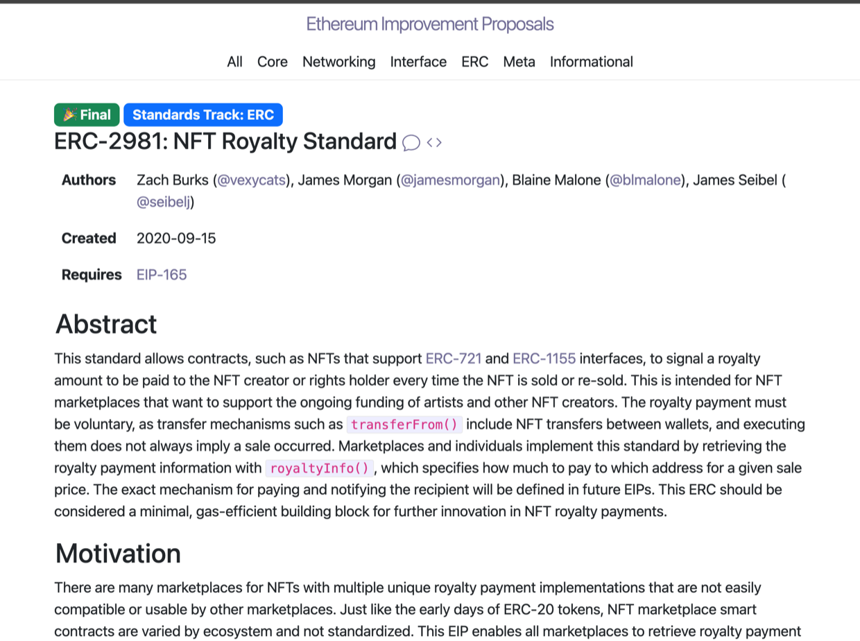The image size is (860, 641).
Task: Open the Ethereum Improvement Proposals home link
Action: click(430, 24)
